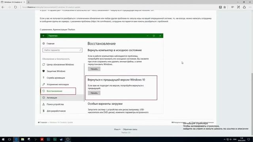
Task: Add this page to favorites with the star
Action: click(x=225, y=7)
